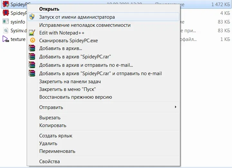Click the orange scan antivirus icon

[x=32, y=41]
